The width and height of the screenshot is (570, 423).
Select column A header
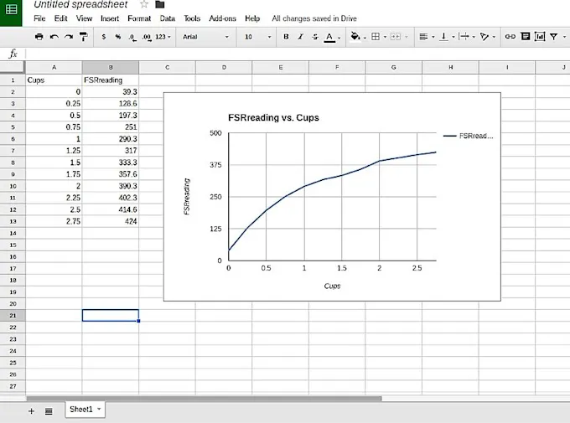pos(54,67)
